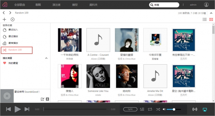This screenshot has height=116, width=215.
Task: Click artist 林俊傑 under first album
Action: click(70, 59)
